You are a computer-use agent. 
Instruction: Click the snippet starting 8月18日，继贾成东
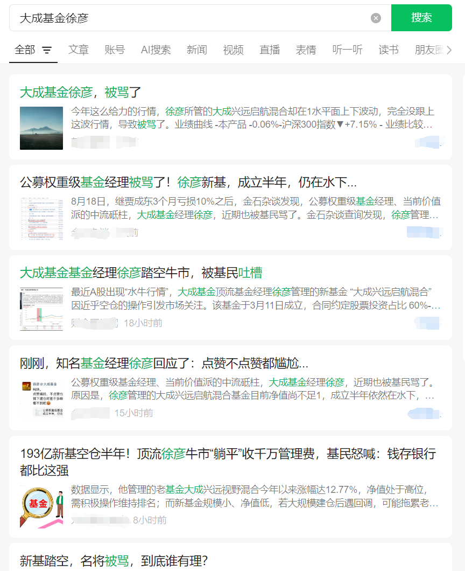click(x=256, y=208)
